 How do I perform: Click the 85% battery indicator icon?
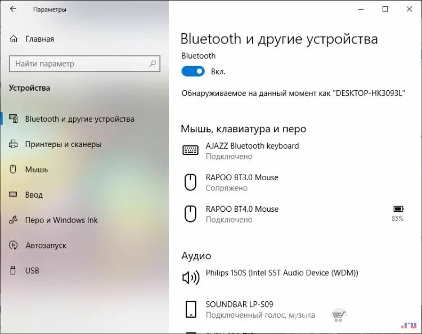(398, 209)
